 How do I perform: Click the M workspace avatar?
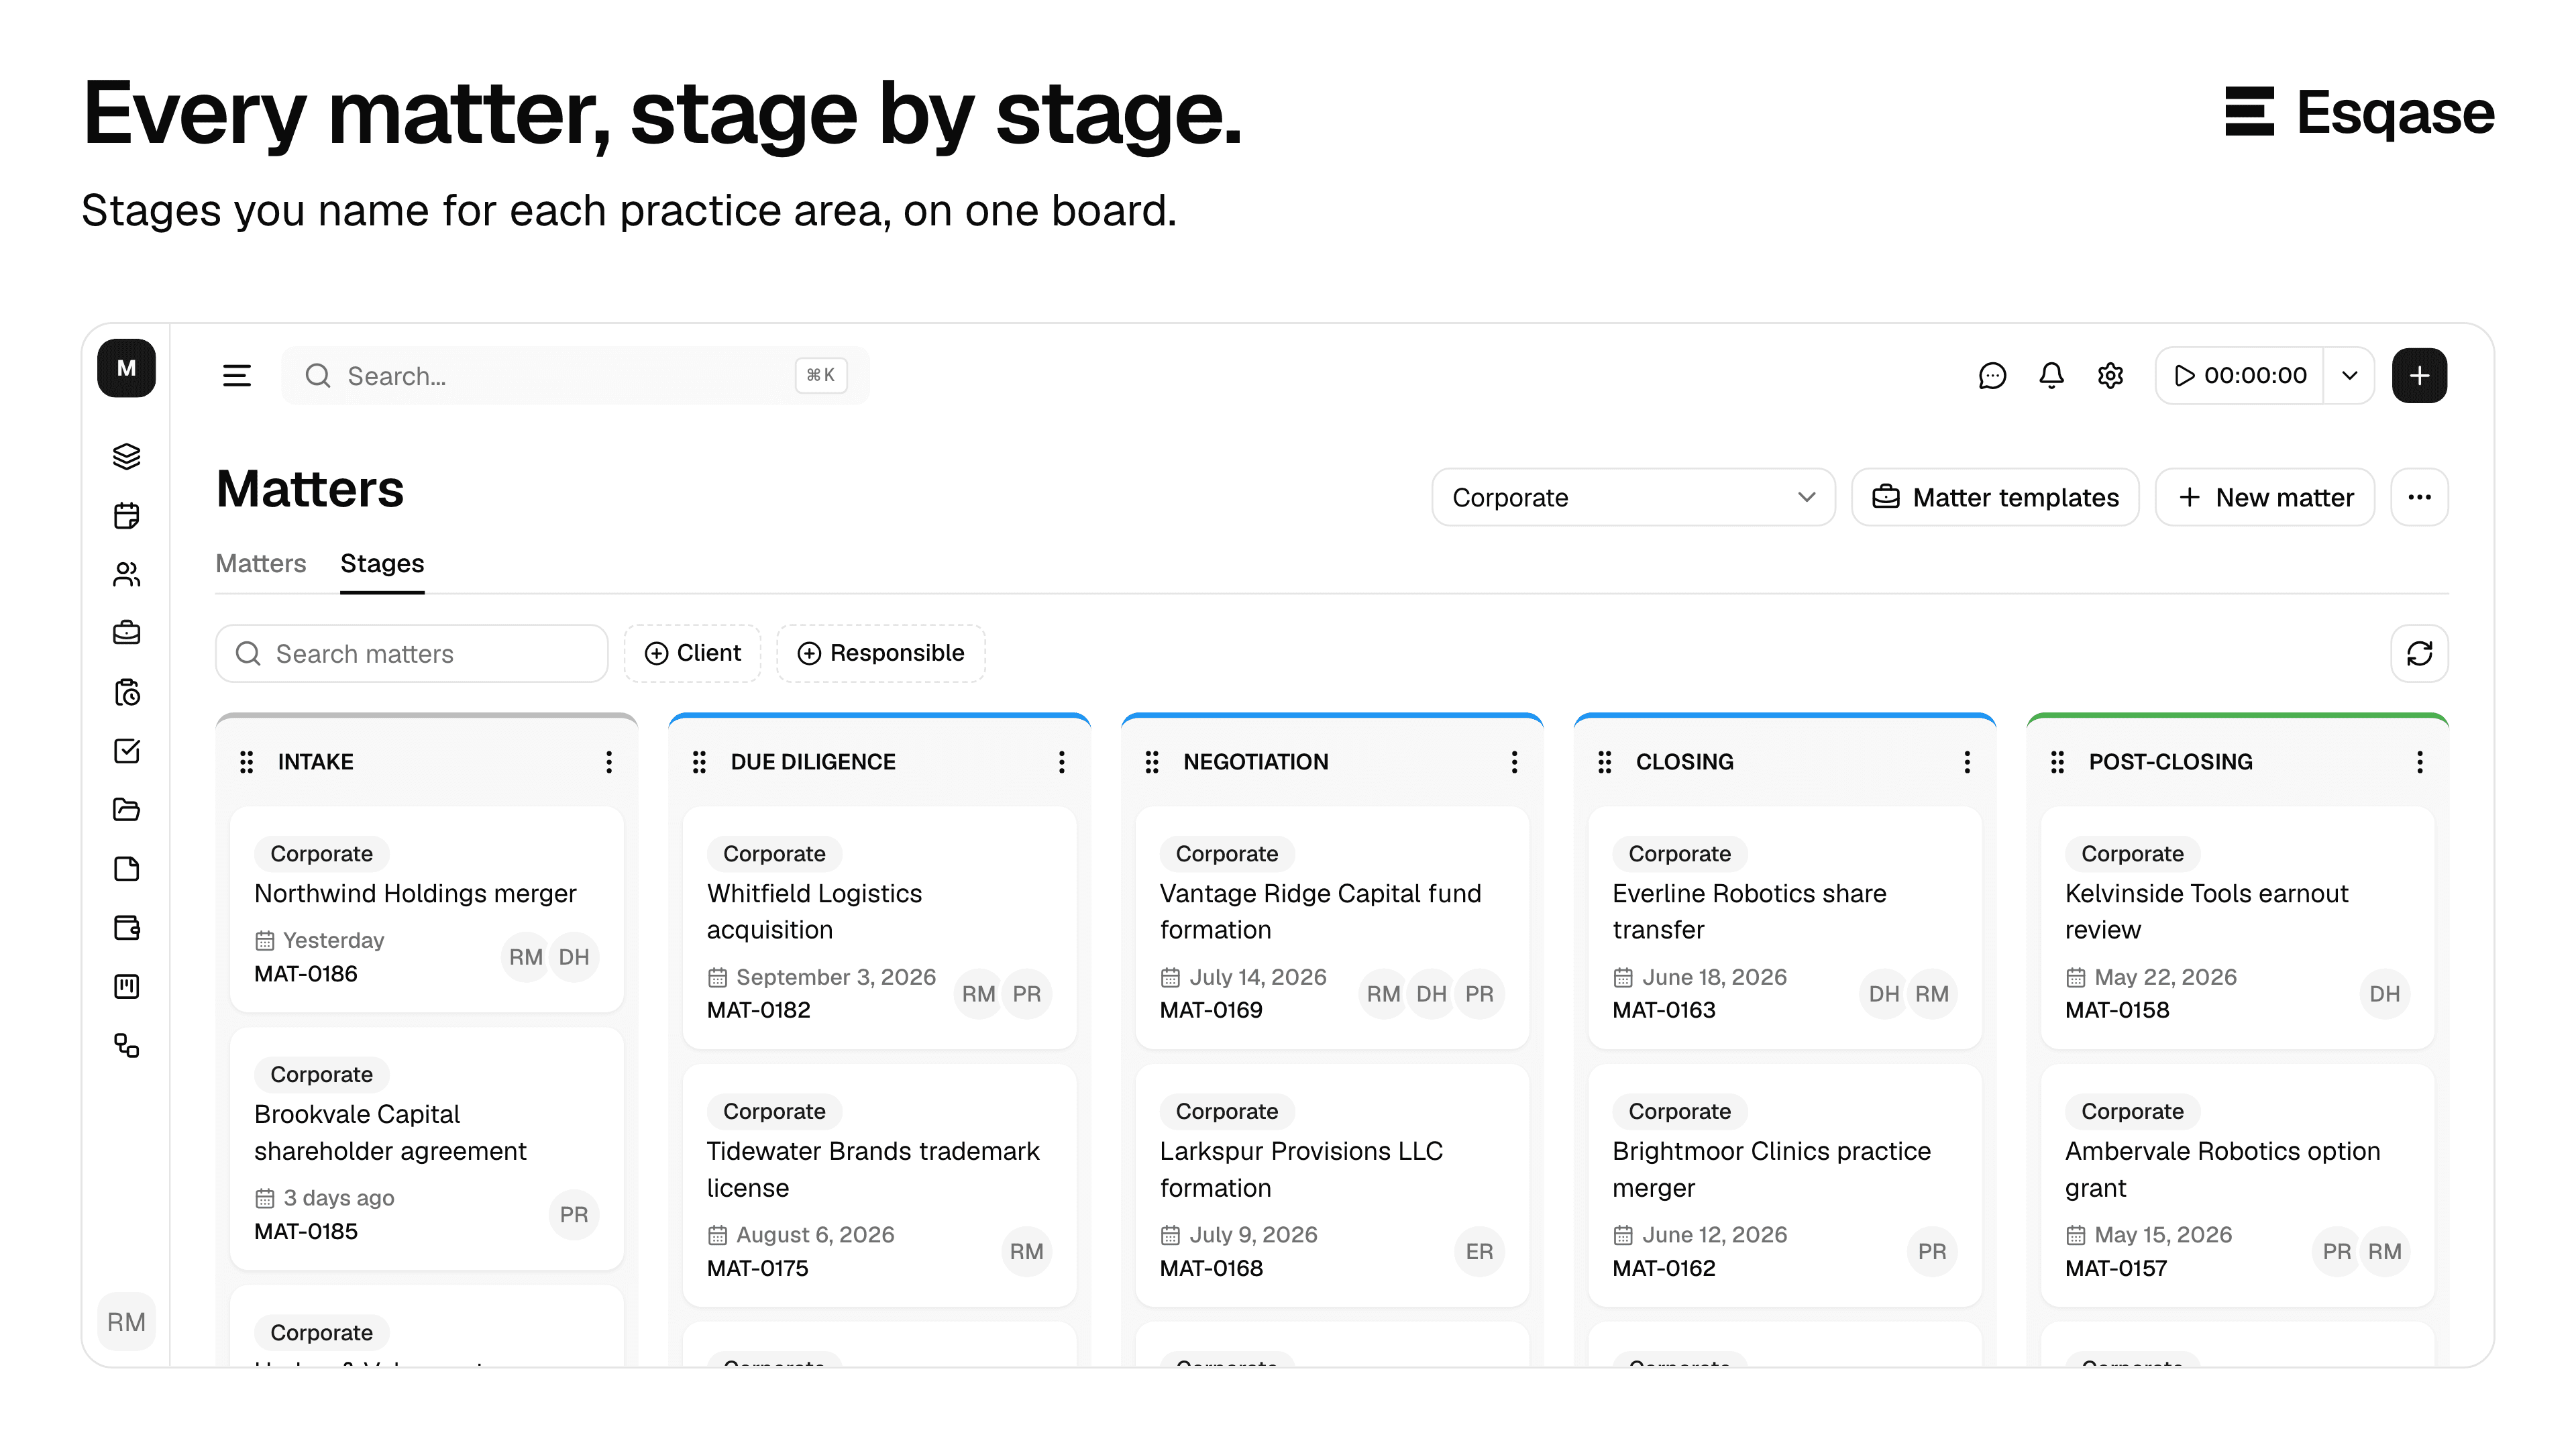[x=126, y=368]
